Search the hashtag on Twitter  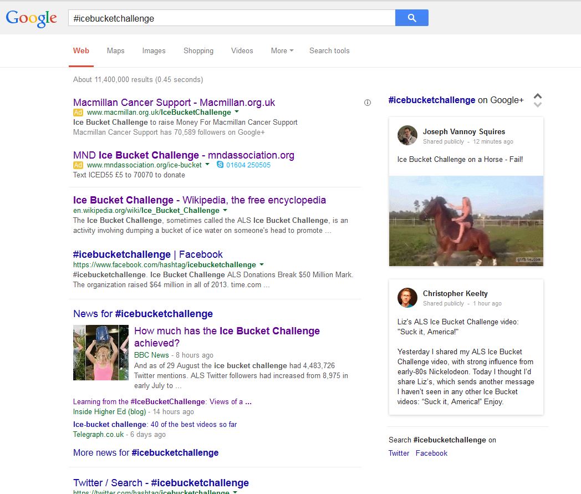pyautogui.click(x=399, y=453)
